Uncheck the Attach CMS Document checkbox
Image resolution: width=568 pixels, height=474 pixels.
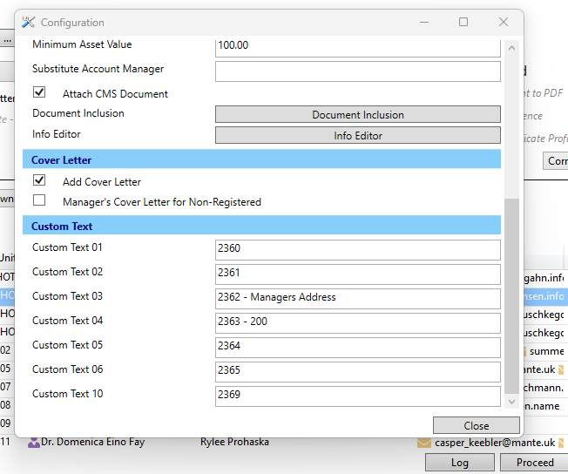click(39, 92)
